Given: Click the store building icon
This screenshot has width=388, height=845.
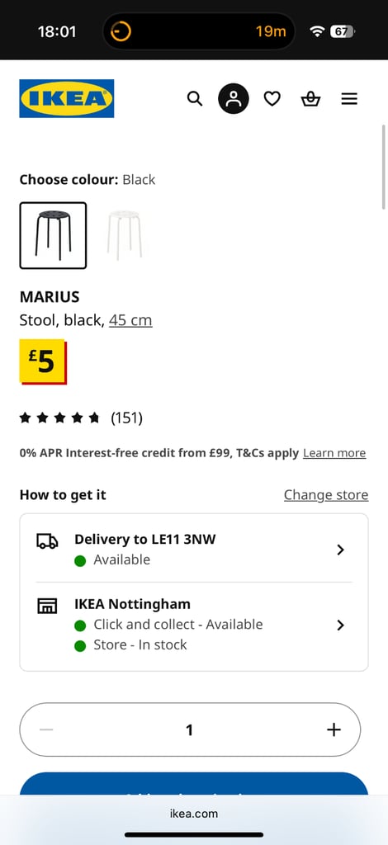Looking at the screenshot, I should pos(47,606).
